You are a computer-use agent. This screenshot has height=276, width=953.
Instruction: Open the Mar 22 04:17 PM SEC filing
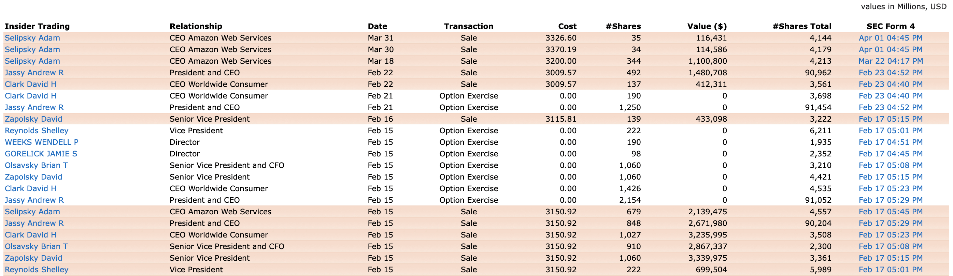(891, 61)
